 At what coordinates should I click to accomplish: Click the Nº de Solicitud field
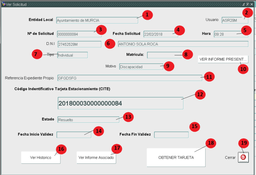coord(76,34)
